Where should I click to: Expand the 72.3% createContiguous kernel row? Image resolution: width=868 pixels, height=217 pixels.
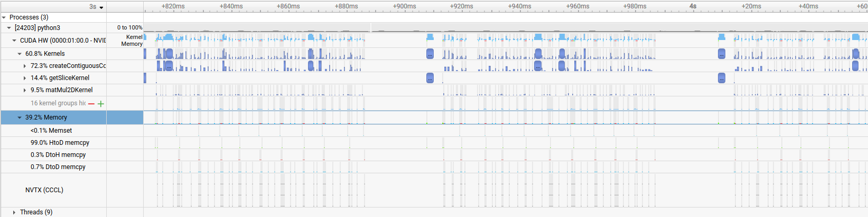click(x=25, y=66)
